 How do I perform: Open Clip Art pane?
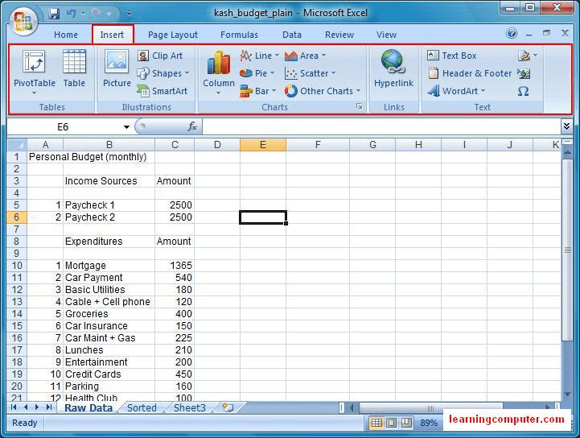coord(161,56)
